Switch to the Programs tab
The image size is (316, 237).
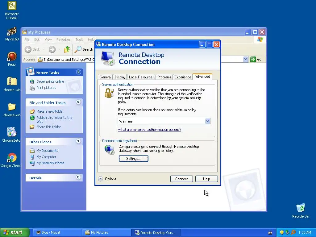[x=164, y=77]
